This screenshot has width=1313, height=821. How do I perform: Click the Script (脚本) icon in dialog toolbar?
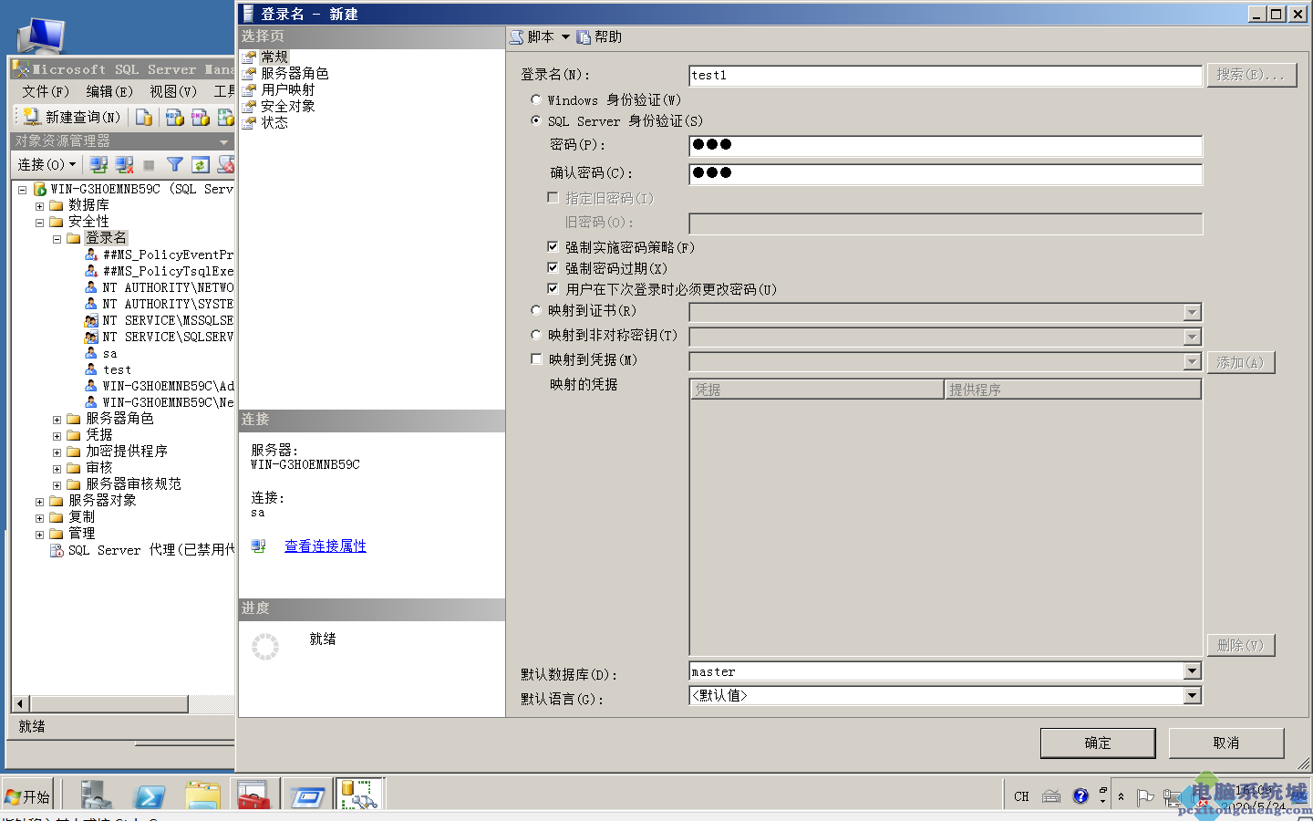click(517, 37)
